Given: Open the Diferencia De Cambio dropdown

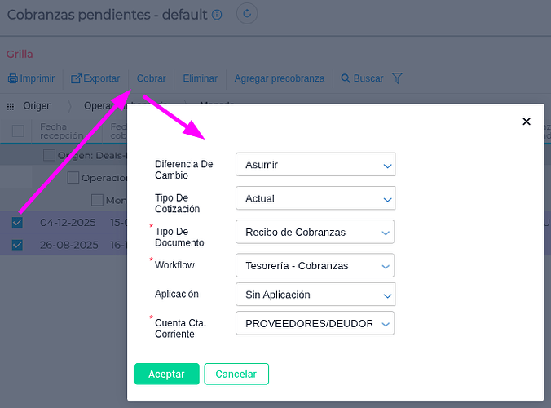Looking at the screenshot, I should pyautogui.click(x=315, y=165).
